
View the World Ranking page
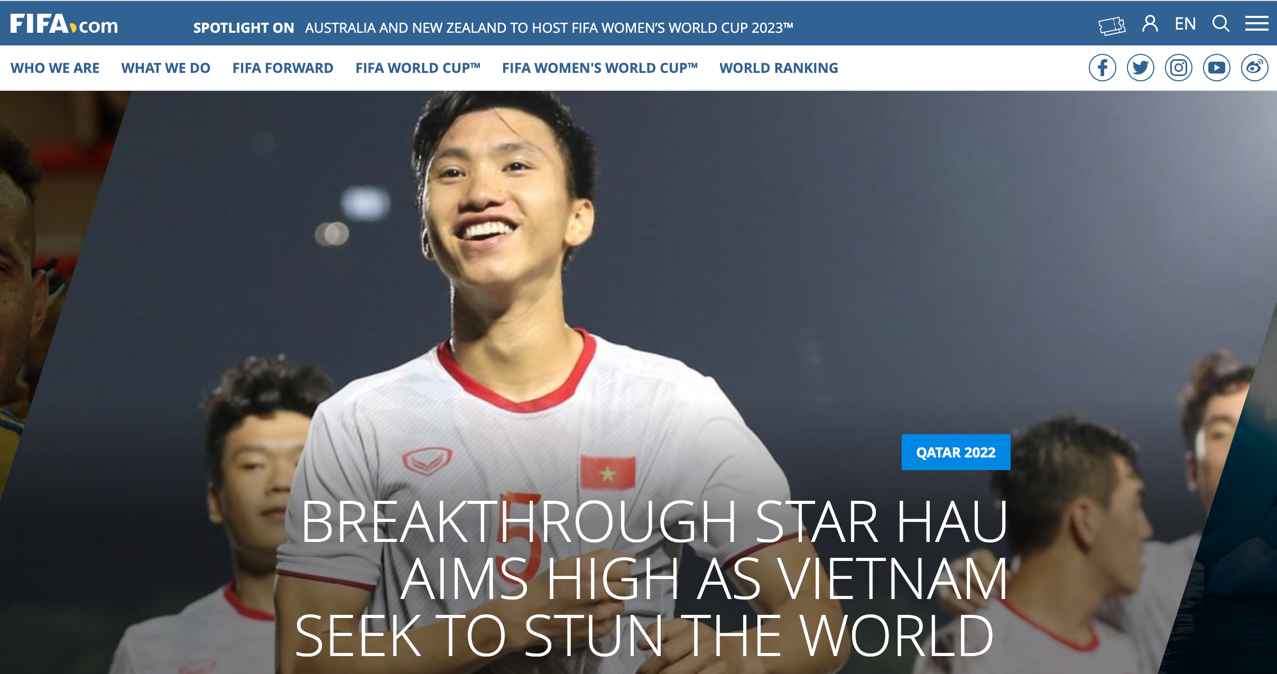tap(779, 68)
